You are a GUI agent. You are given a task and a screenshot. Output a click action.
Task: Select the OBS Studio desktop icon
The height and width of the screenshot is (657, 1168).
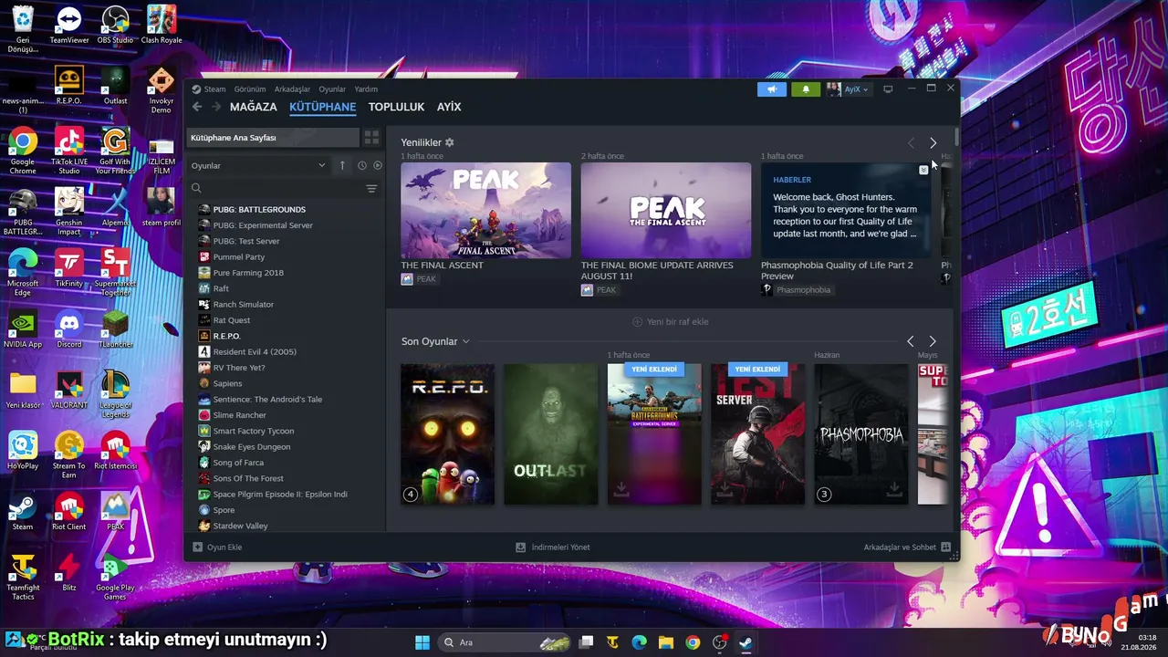pyautogui.click(x=115, y=26)
